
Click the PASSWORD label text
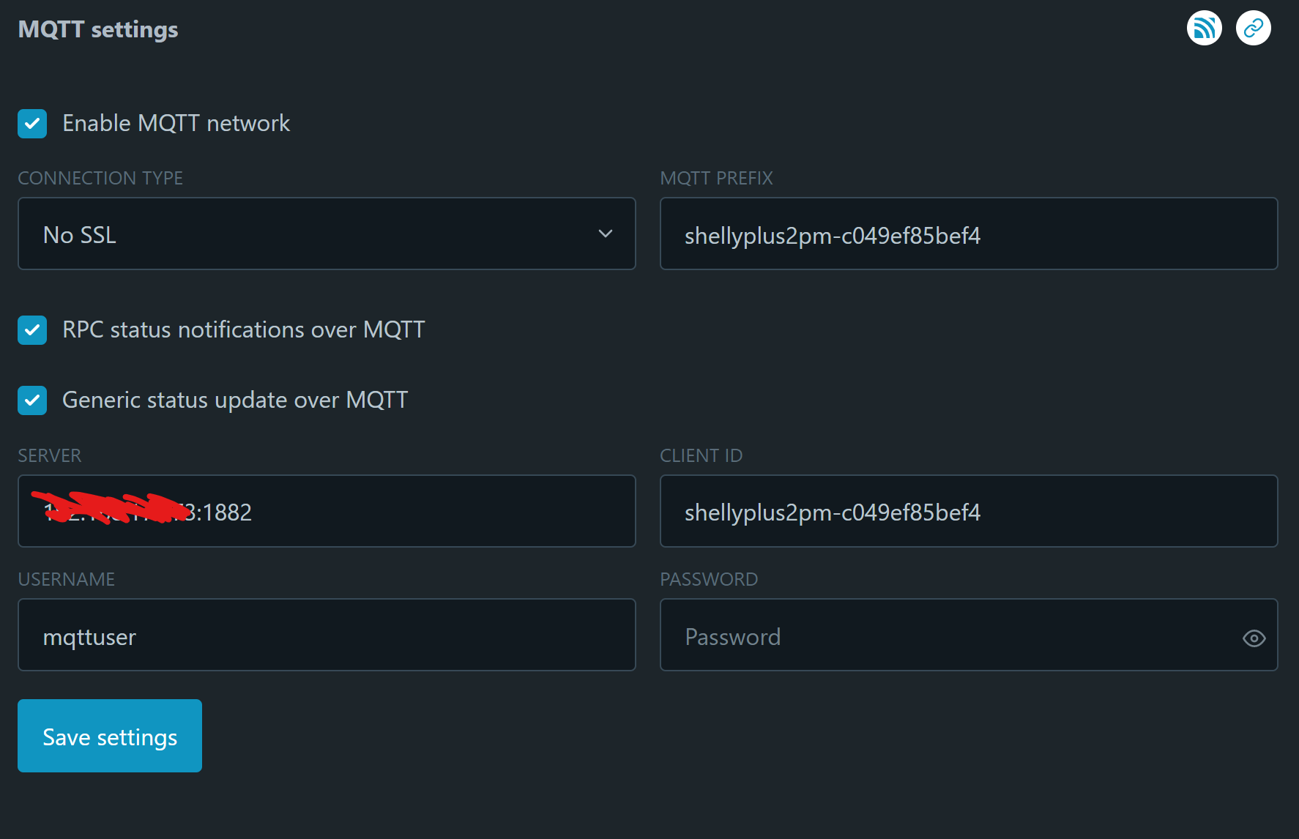(x=709, y=579)
